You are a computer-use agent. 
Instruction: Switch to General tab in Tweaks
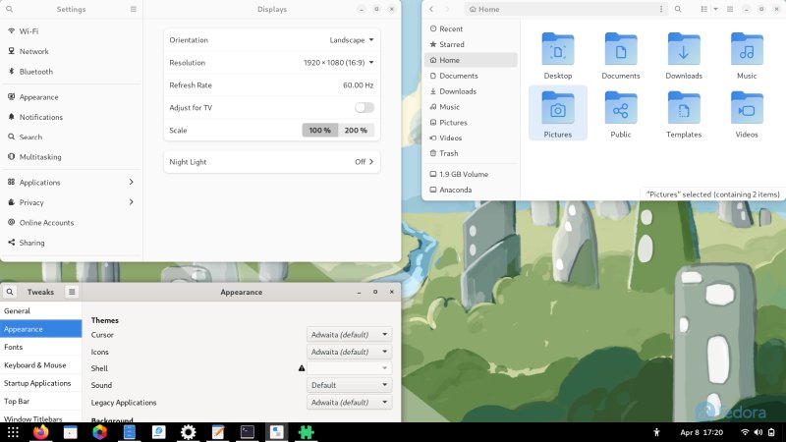[40, 310]
